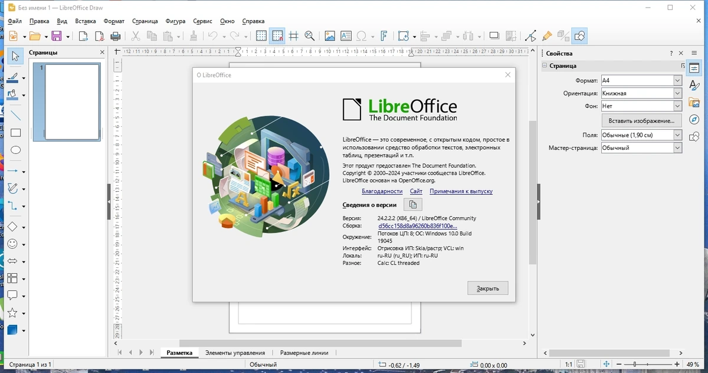Switch to Элементы управления layer tab
Screen dimensions: 708x373
click(235, 353)
